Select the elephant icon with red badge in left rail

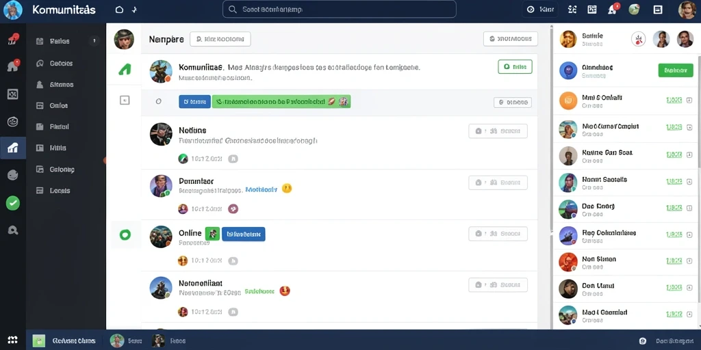click(x=13, y=66)
